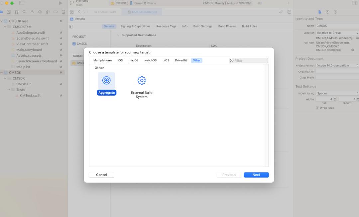The width and height of the screenshot is (359, 217).
Task: Select ViewController.swift in navigator
Action: [32, 44]
